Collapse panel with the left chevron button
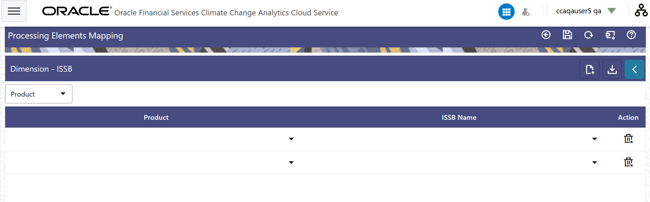This screenshot has height=202, width=650. (x=635, y=69)
